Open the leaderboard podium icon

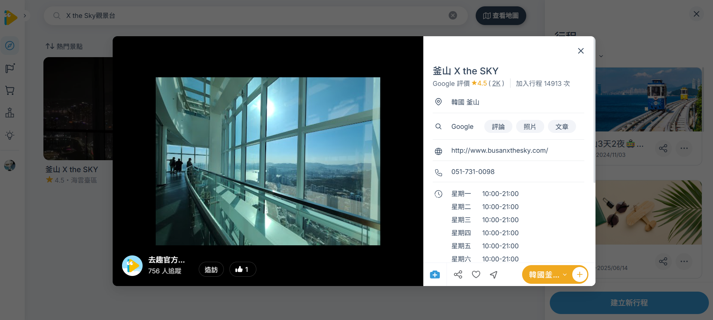tap(10, 113)
